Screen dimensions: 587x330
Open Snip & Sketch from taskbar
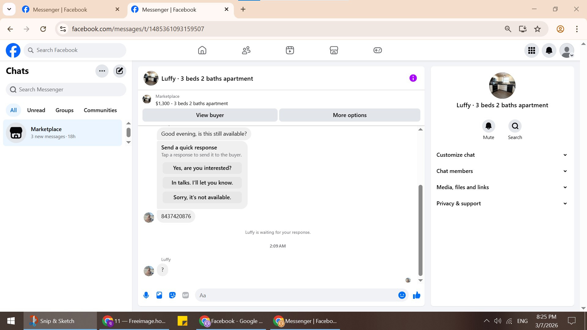[60, 321]
